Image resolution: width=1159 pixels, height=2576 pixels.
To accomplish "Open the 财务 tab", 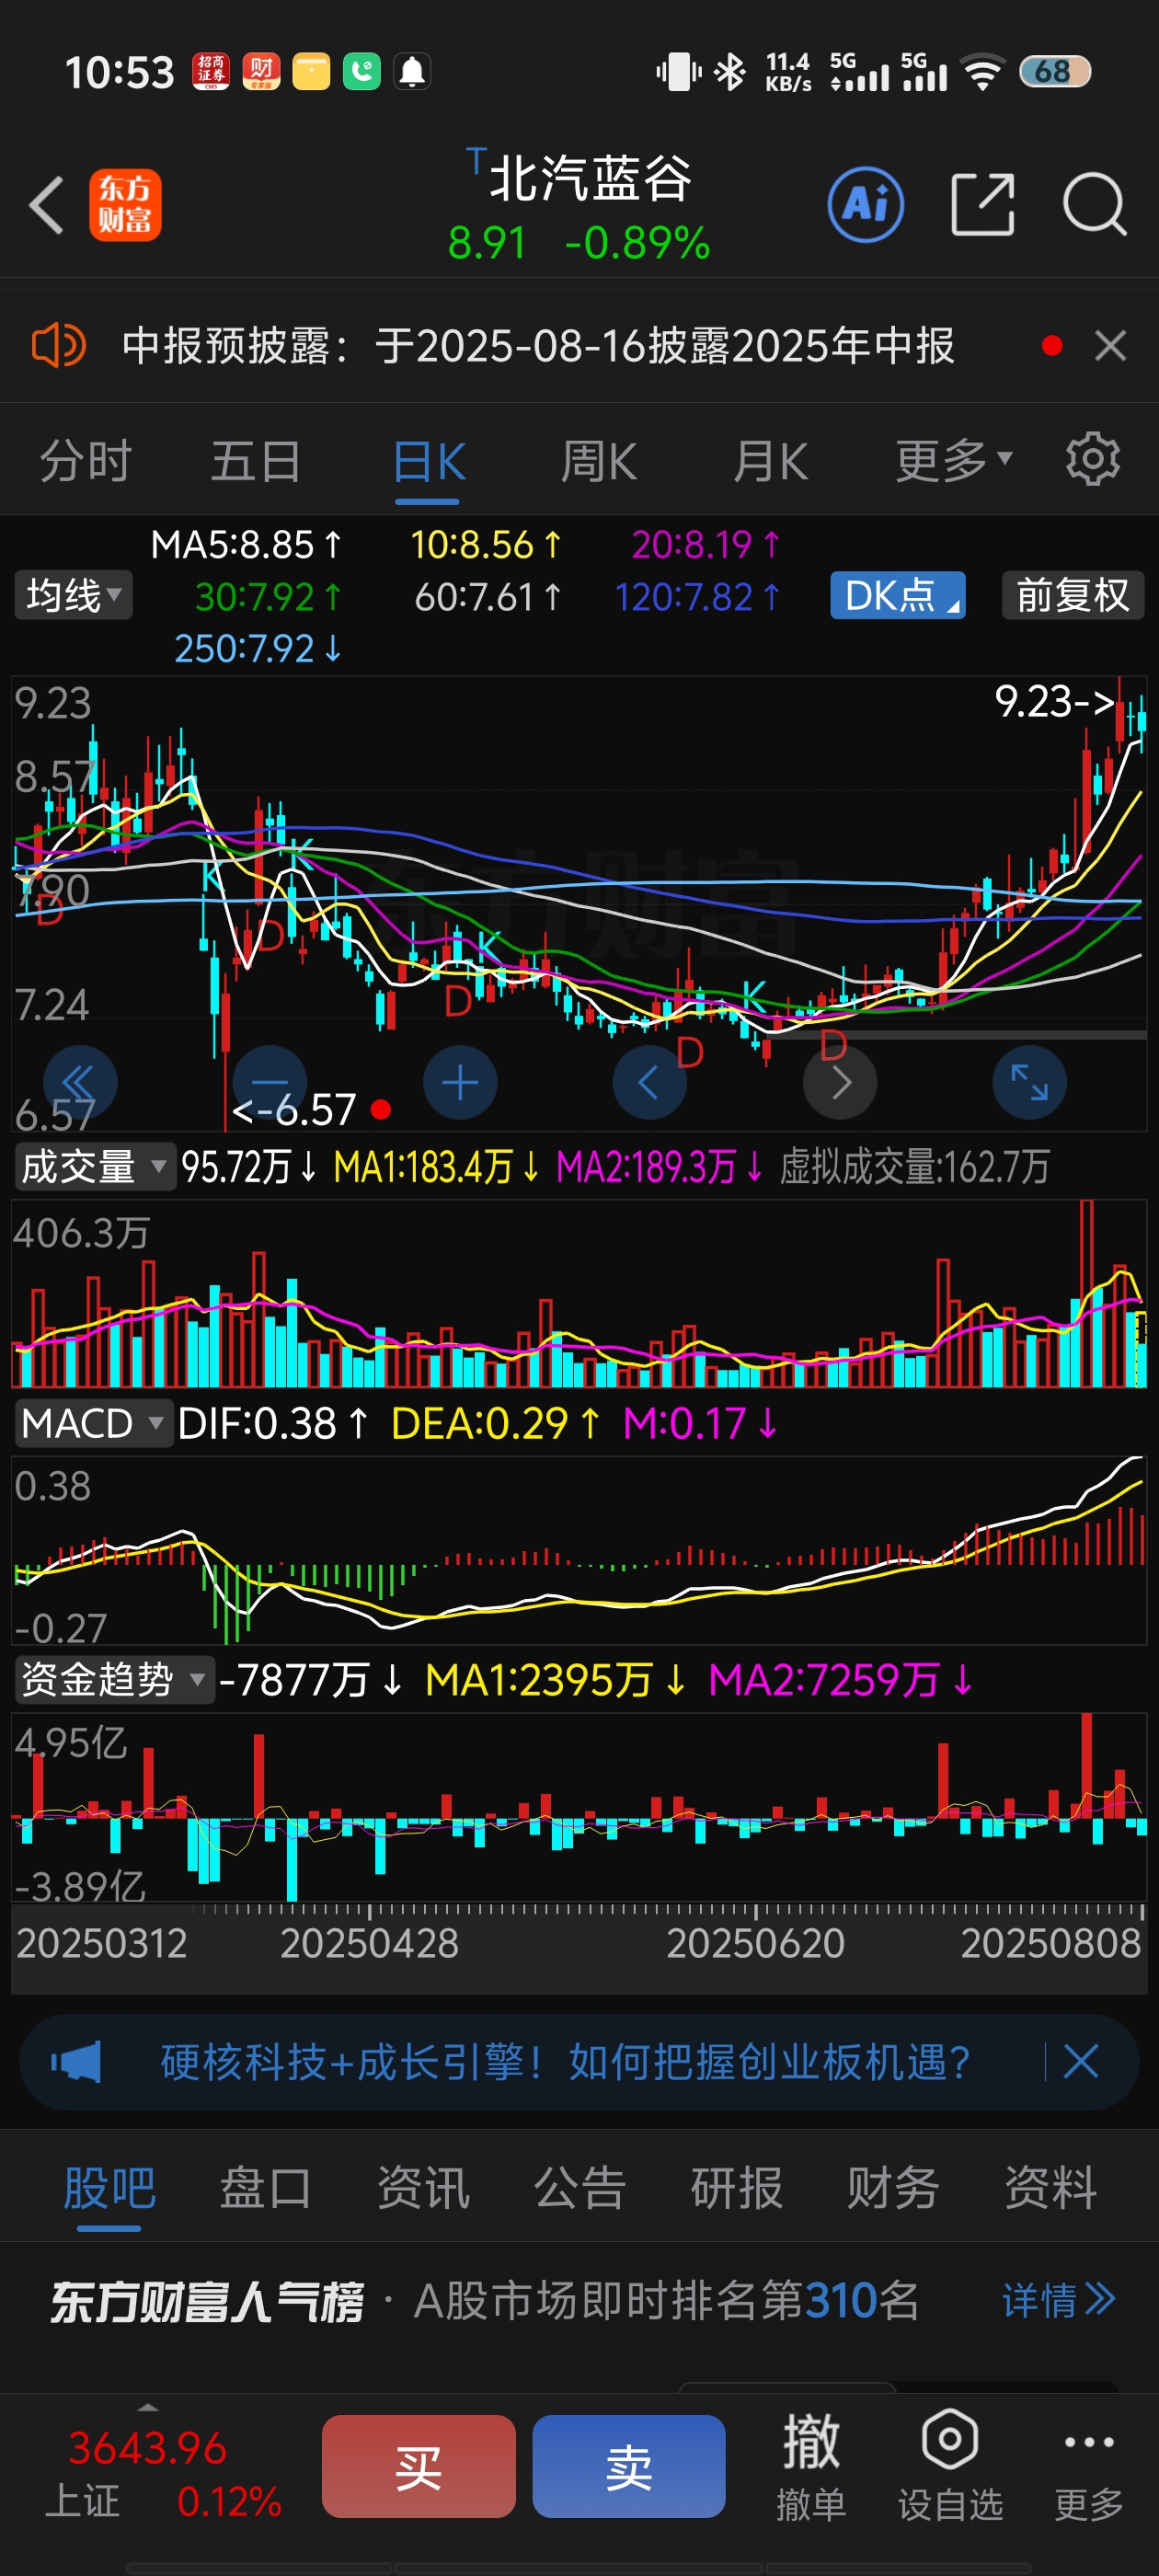I will coord(893,2189).
